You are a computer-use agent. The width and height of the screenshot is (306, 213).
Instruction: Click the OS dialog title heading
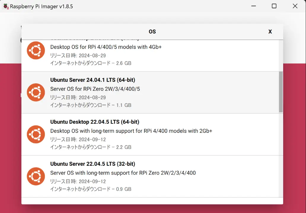coord(152,32)
